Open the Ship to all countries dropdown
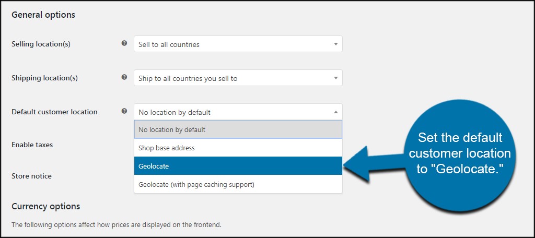 (x=238, y=78)
